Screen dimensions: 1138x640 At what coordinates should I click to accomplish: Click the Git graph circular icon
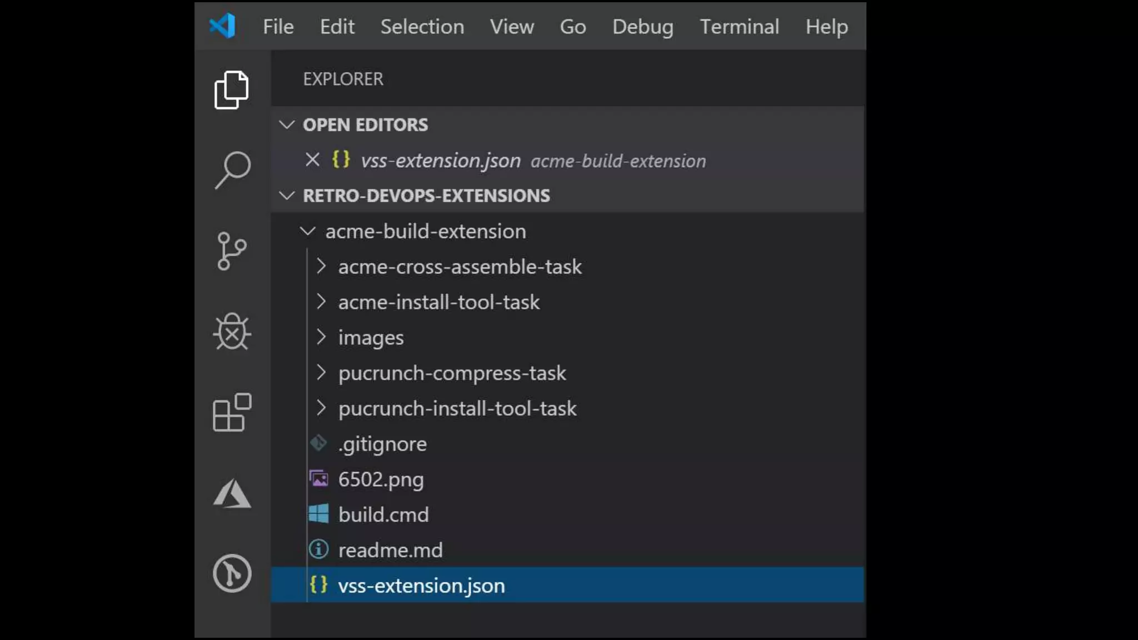pos(232,573)
